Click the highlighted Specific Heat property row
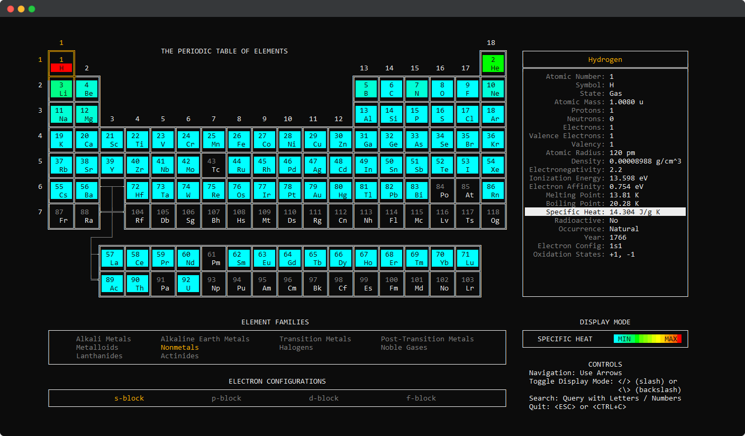The image size is (745, 436). [x=605, y=212]
